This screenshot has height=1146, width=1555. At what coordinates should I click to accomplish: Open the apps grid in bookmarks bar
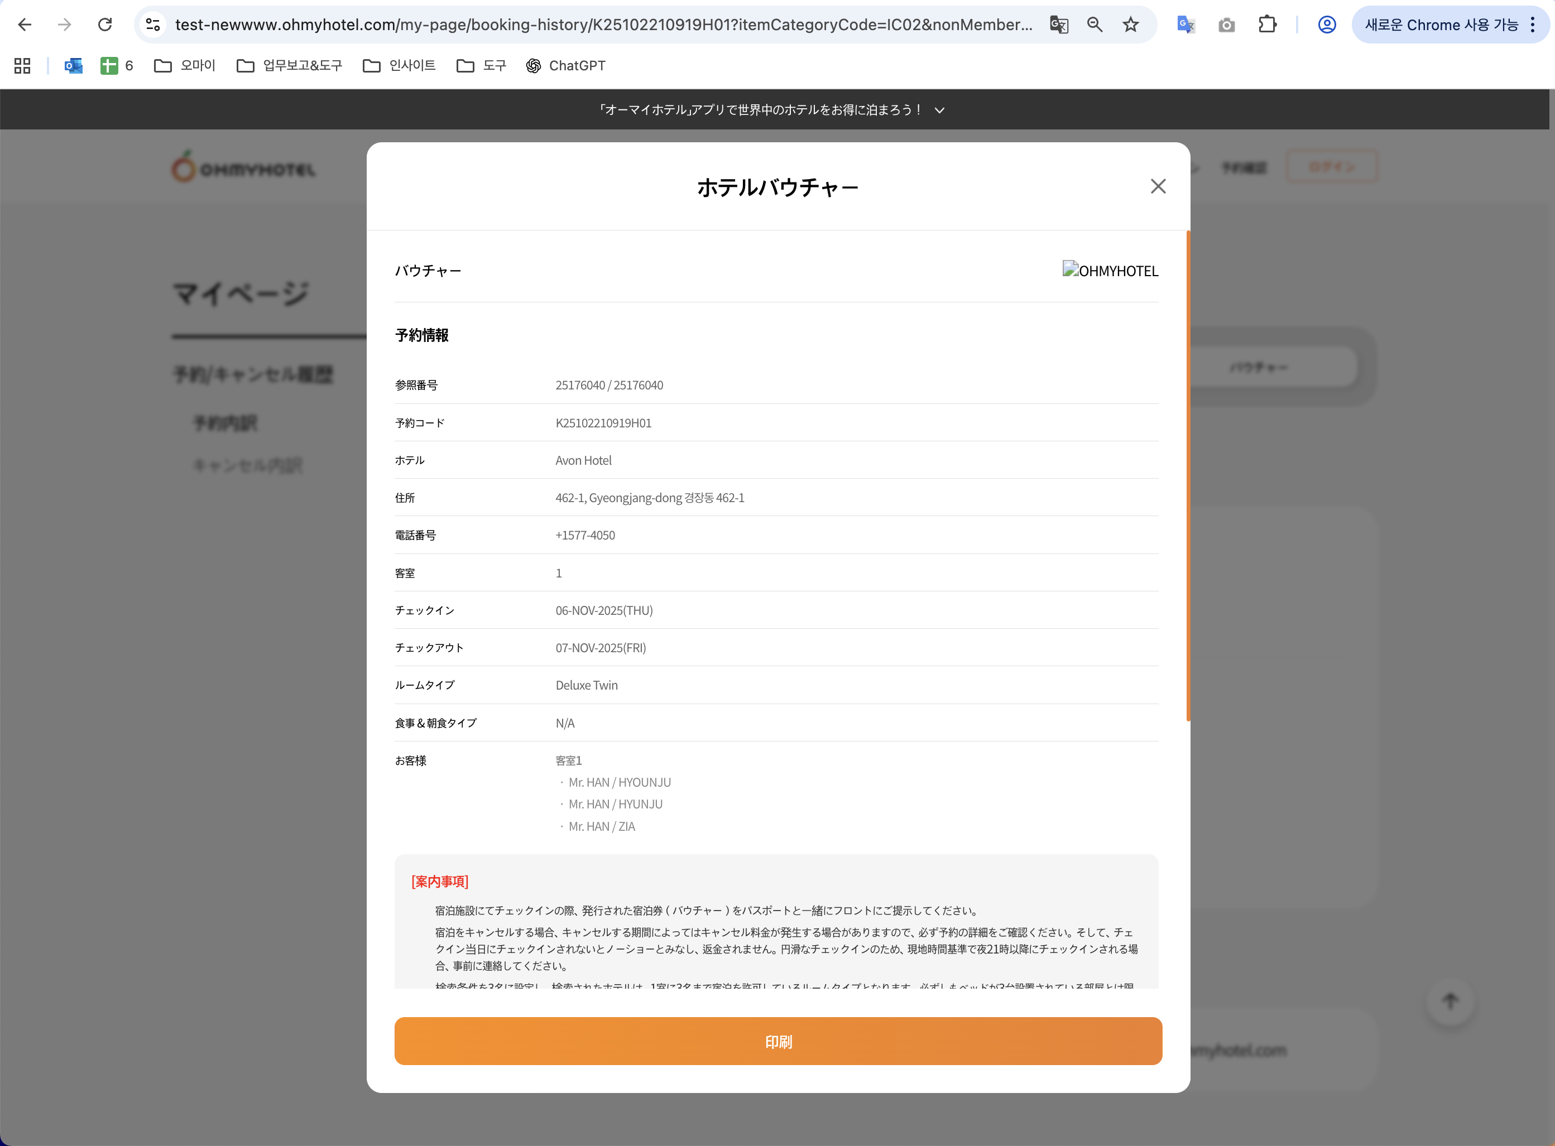coord(22,66)
